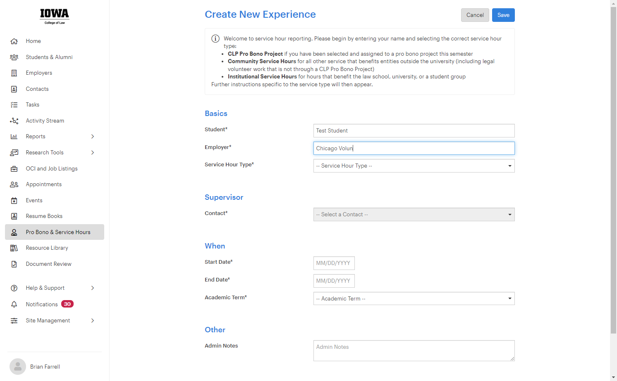Open the Service Hour Type dropdown

[x=414, y=166]
